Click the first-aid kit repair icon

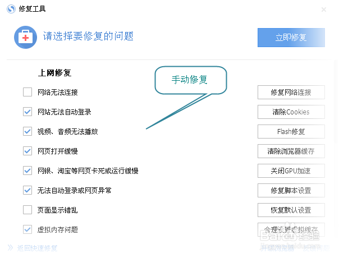pyautogui.click(x=25, y=38)
